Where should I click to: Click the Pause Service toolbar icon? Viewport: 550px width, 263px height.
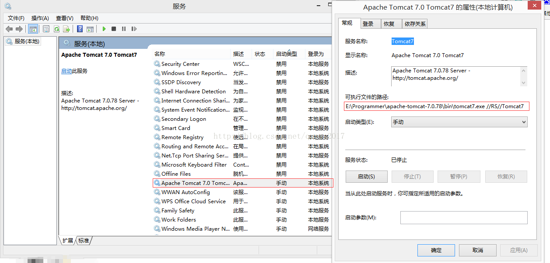(124, 29)
